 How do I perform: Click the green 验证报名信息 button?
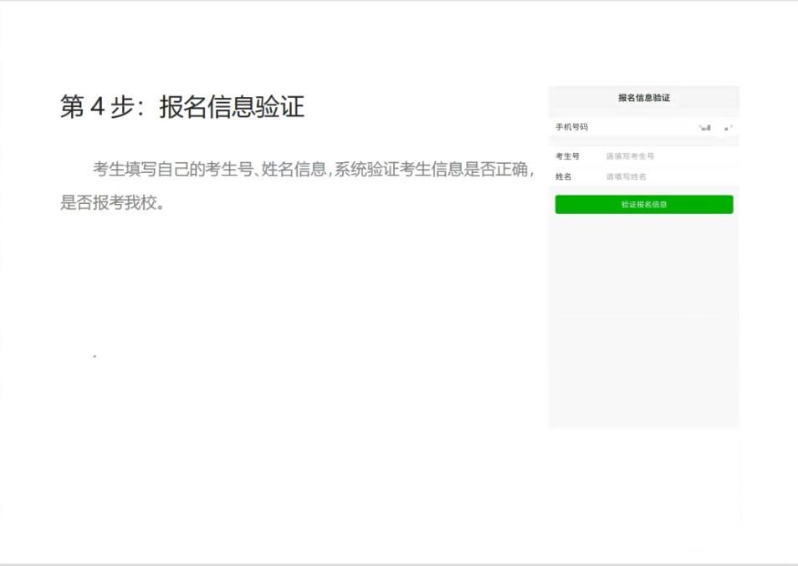643,205
